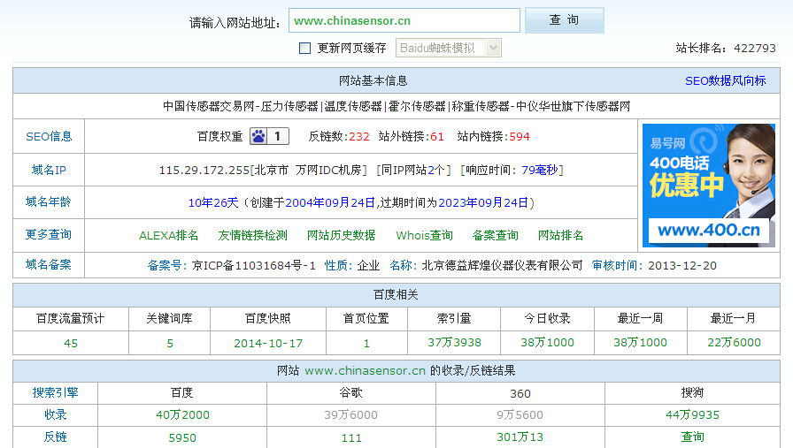Viewport: 793px width, 448px height.
Task: Open the SEO数据风向标 link
Action: click(x=725, y=80)
